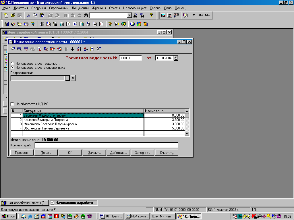This screenshot has height=220, width=294.
Task: Click the M+ memory add button
Action: coord(201,15)
